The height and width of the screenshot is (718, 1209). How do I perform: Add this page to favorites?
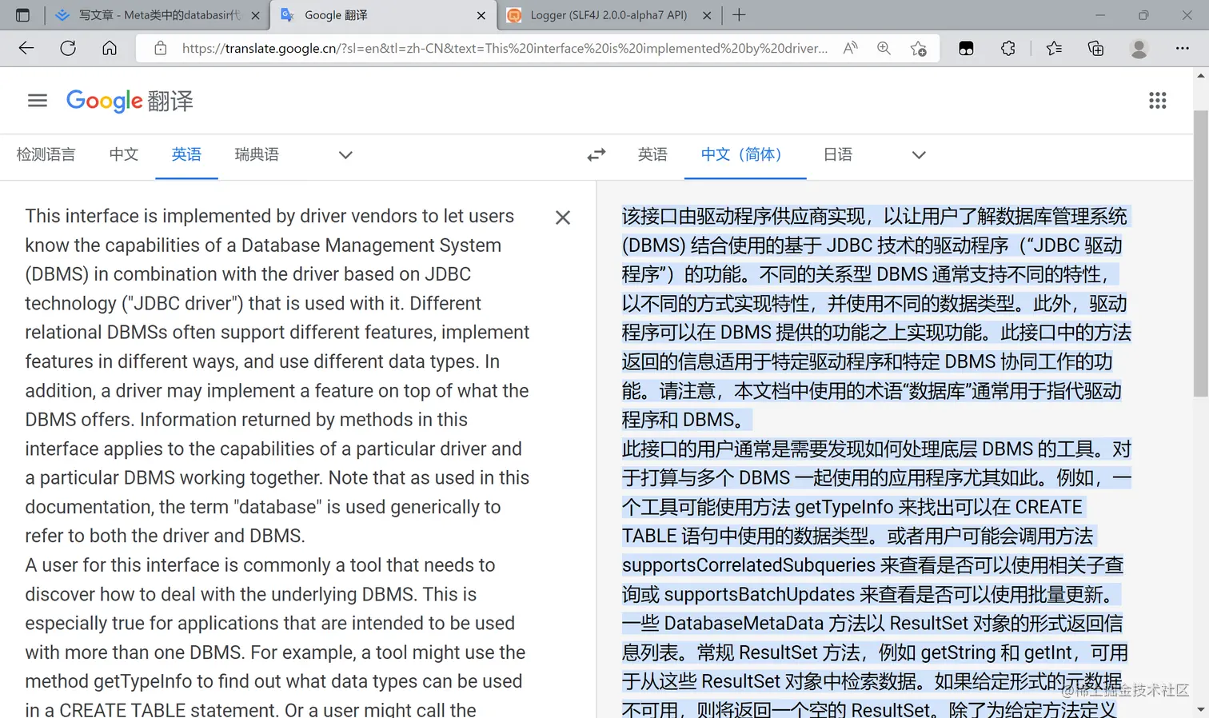[919, 48]
